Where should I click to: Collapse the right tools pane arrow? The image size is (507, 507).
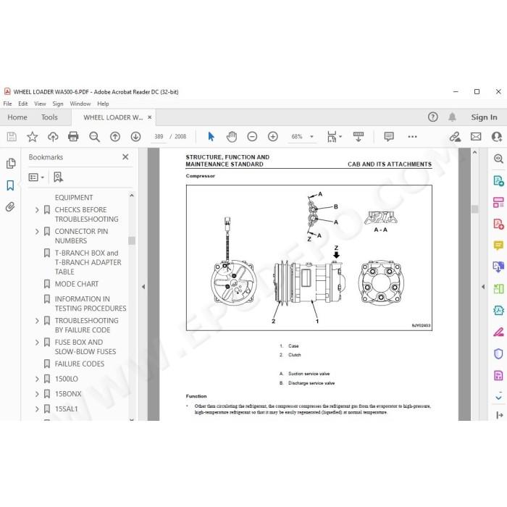pyautogui.click(x=483, y=287)
